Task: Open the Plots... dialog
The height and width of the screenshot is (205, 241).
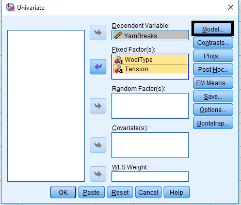Action: tap(213, 56)
